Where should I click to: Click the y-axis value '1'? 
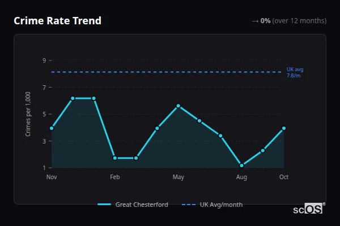(x=44, y=168)
